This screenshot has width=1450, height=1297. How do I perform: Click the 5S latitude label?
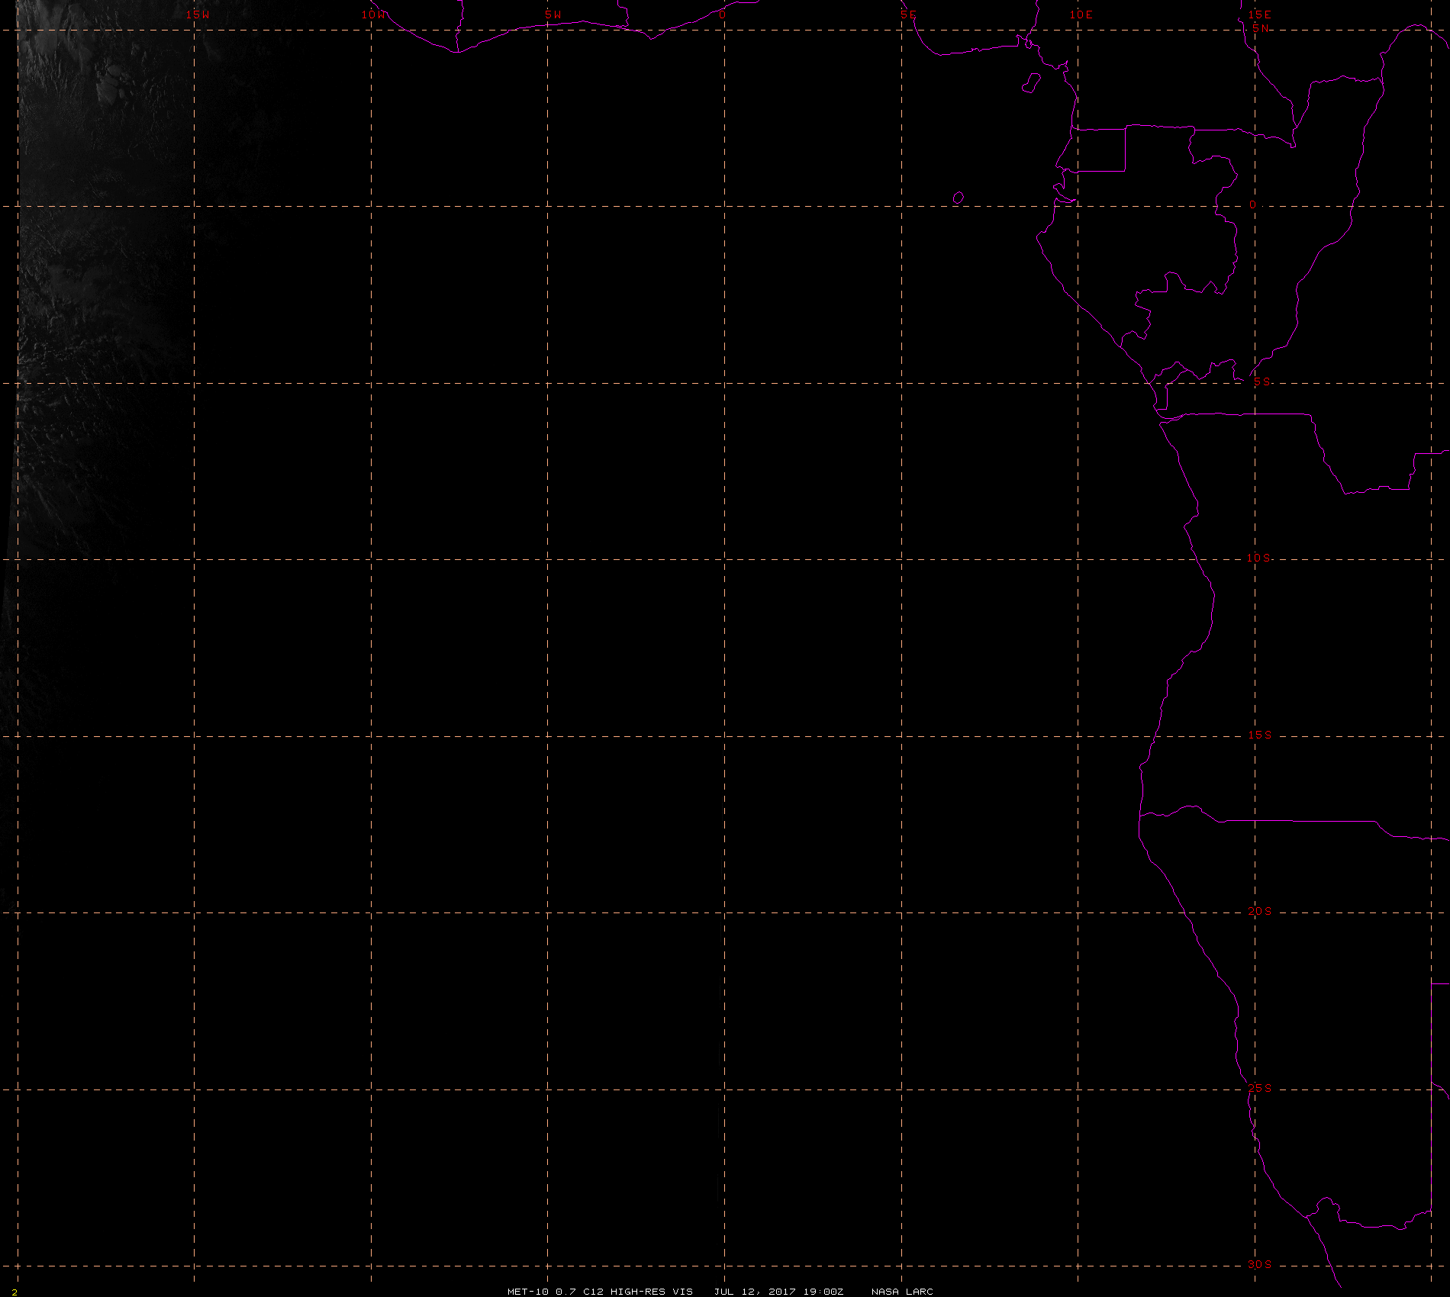(x=1262, y=381)
